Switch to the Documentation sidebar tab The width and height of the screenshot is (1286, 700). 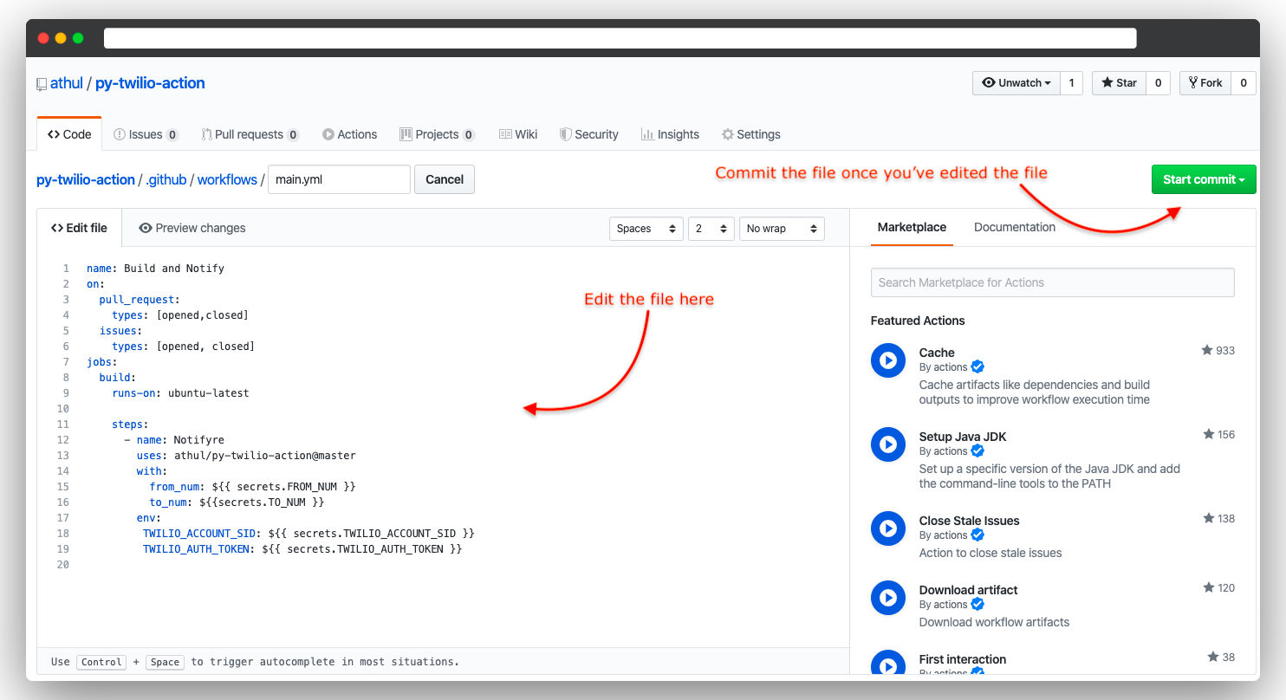(1015, 227)
